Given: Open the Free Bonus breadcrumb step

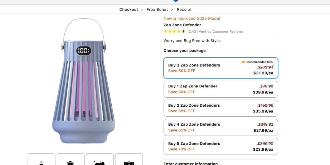Looking at the screenshot, I should tap(157, 9).
